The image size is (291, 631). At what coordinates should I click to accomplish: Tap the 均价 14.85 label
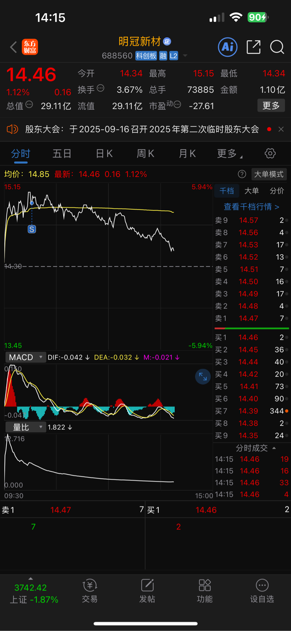click(27, 174)
